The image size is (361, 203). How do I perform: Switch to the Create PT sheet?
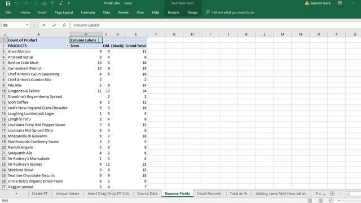click(39, 193)
